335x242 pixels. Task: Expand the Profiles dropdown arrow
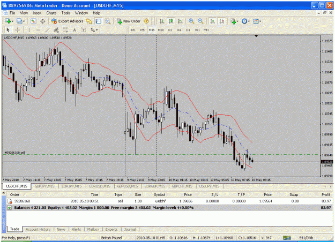24,21
